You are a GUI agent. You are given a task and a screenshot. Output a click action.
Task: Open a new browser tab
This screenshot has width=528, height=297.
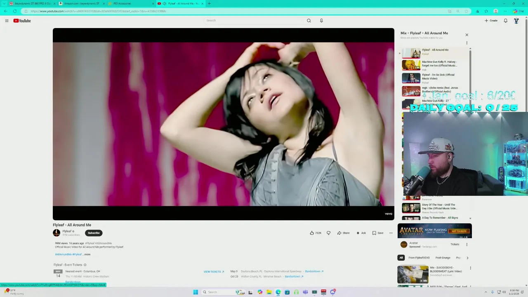pyautogui.click(x=209, y=4)
